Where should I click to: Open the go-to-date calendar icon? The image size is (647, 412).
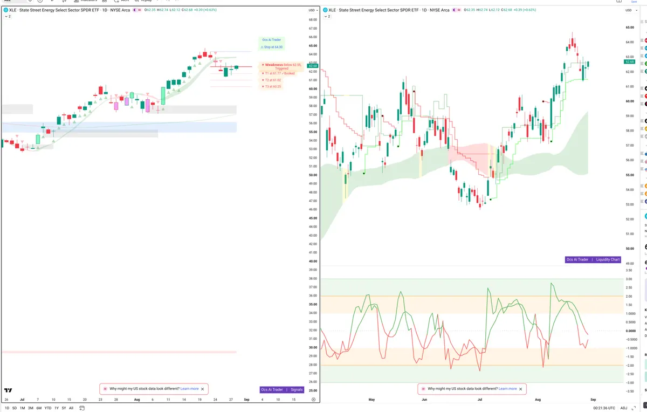coord(82,408)
